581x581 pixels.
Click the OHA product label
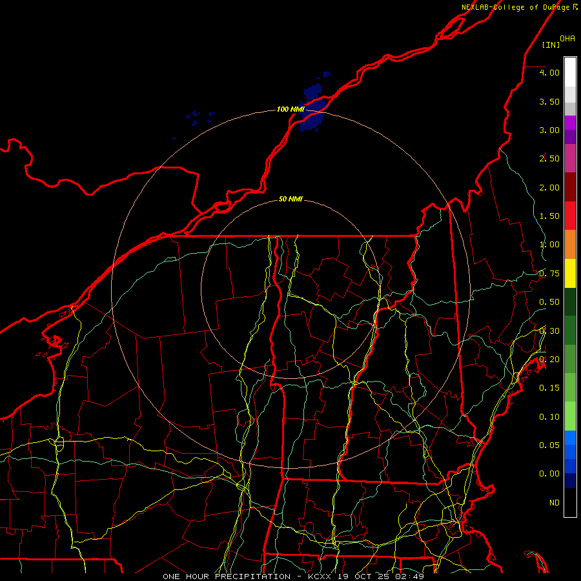(567, 38)
